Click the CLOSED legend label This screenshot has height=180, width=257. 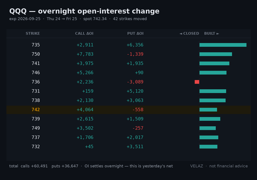coord(189,33)
